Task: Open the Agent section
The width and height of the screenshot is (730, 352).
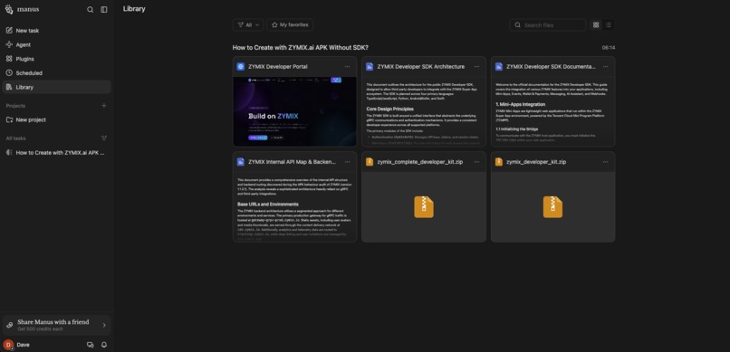Action: tap(56, 44)
